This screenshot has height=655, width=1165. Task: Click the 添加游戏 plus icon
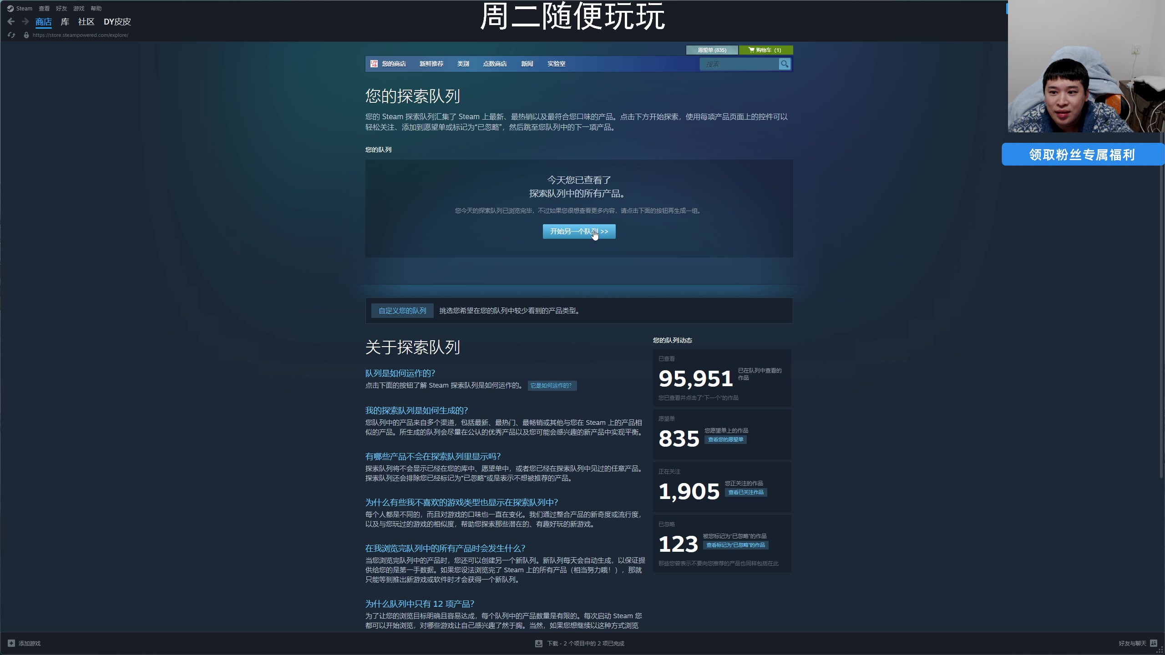coord(11,643)
